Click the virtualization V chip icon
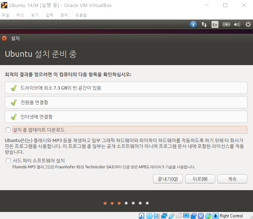 201,216
